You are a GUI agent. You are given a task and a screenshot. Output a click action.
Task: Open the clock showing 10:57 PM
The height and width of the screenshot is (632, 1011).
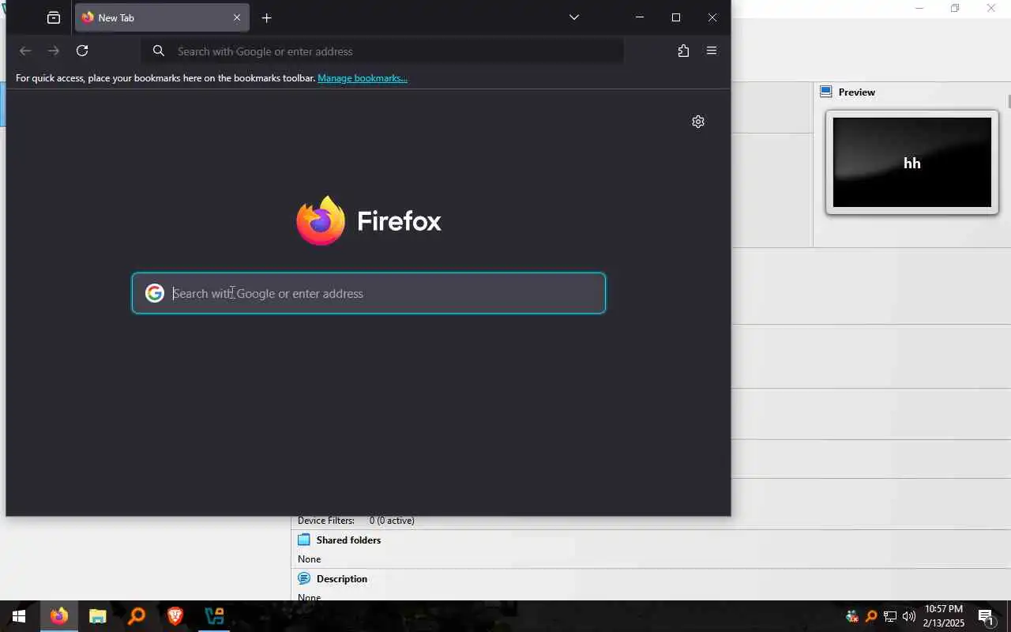click(944, 616)
